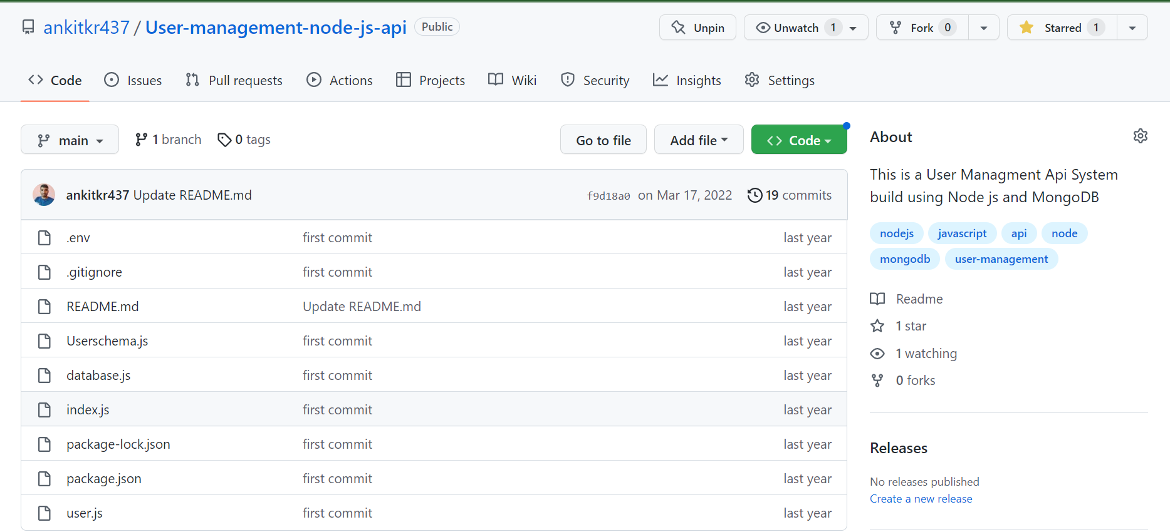This screenshot has width=1170, height=532.
Task: Toggle the Unpin repository button
Action: point(697,28)
